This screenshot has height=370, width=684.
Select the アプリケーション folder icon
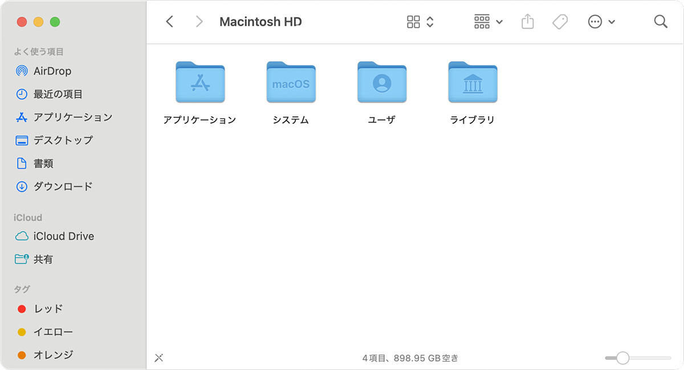coord(199,83)
